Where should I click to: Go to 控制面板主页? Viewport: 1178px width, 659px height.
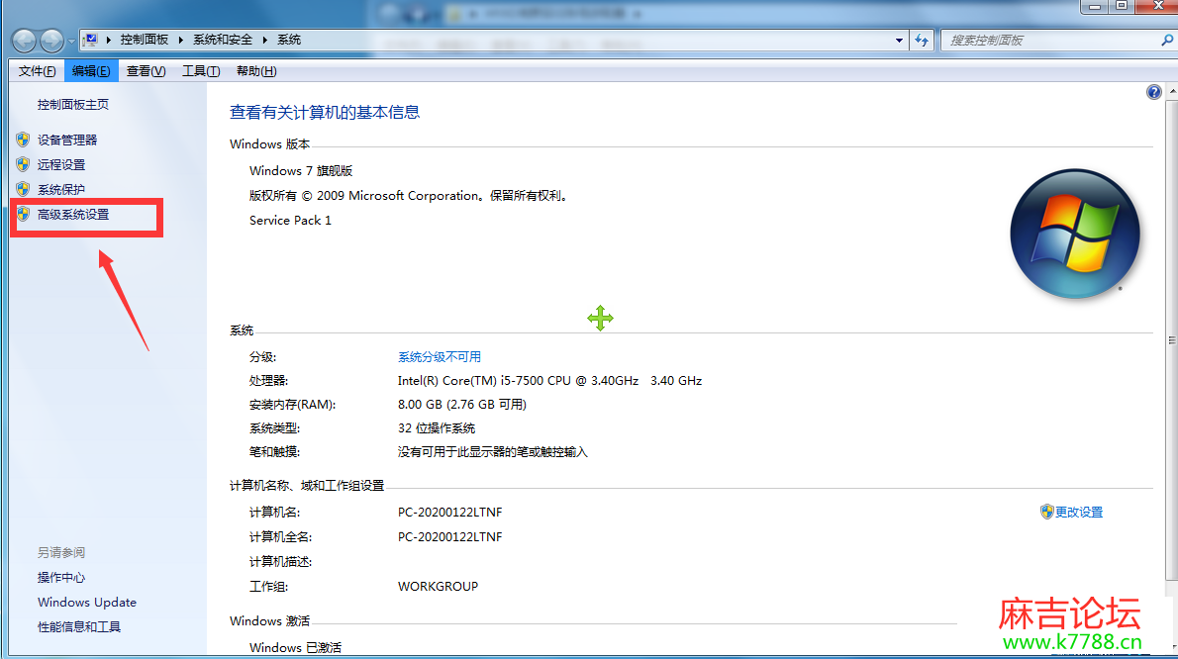(x=73, y=104)
